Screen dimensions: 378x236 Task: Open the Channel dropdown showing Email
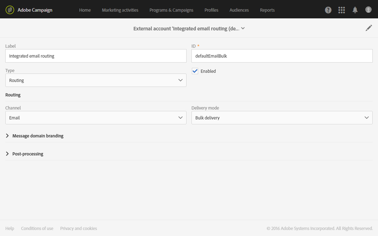(96, 118)
